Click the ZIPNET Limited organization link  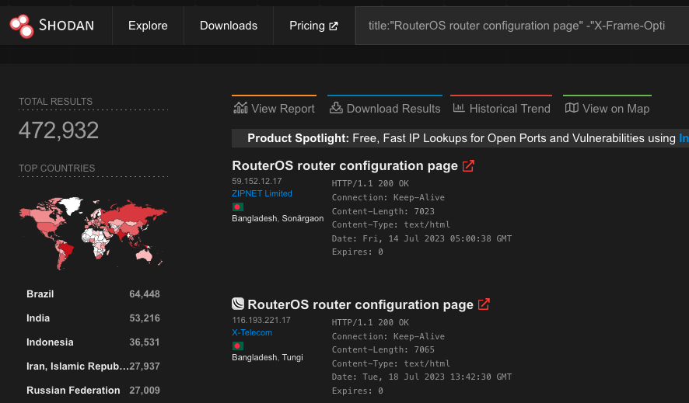tap(262, 193)
